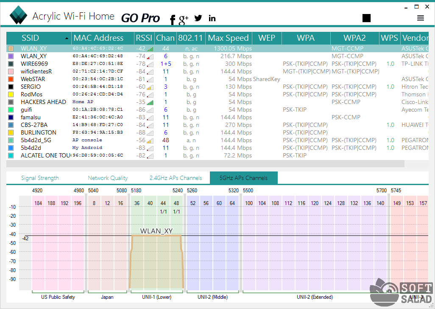Click the US Public Safety band label
Viewport: 435px width, 309px height.
point(58,297)
